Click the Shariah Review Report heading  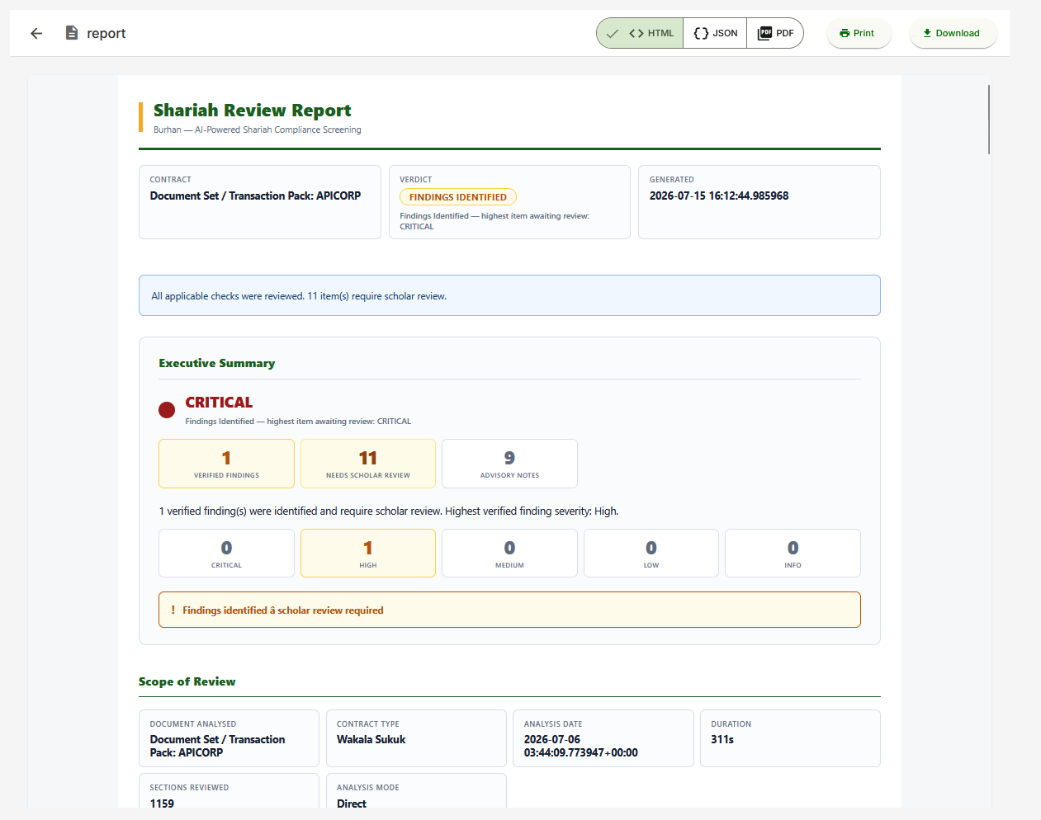tap(253, 111)
